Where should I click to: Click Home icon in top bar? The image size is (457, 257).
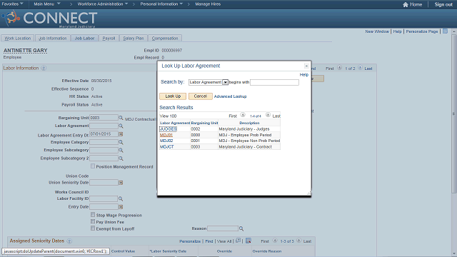pos(406,4)
